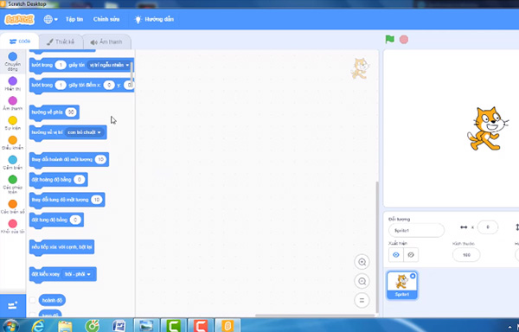Screen dimensions: 519x332
Task: Switch to the Thiết kế tab
Action: [x=61, y=41]
